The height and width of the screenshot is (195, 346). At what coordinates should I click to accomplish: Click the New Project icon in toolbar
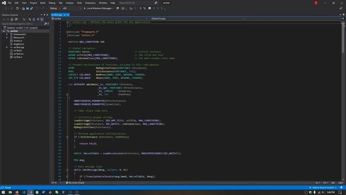point(17,9)
